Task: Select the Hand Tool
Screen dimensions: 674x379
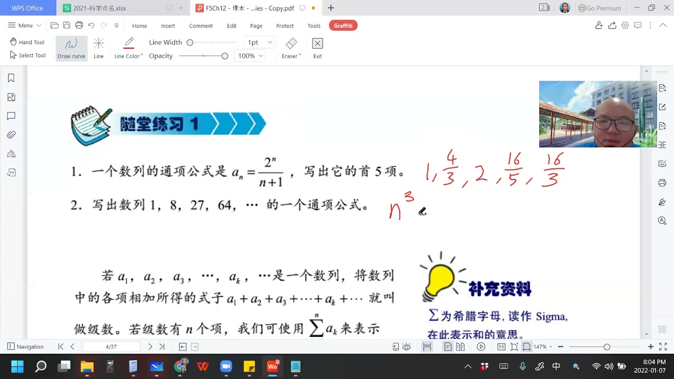Action: coord(27,42)
